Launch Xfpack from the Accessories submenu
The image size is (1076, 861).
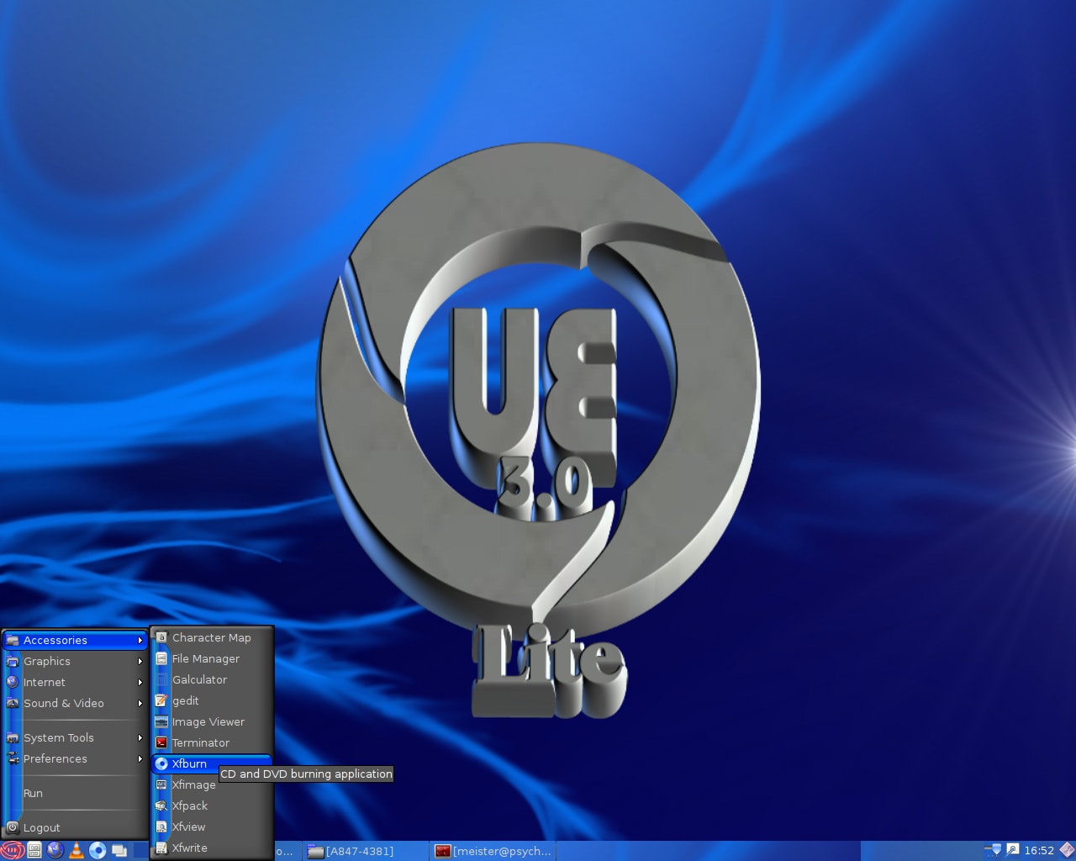212,806
